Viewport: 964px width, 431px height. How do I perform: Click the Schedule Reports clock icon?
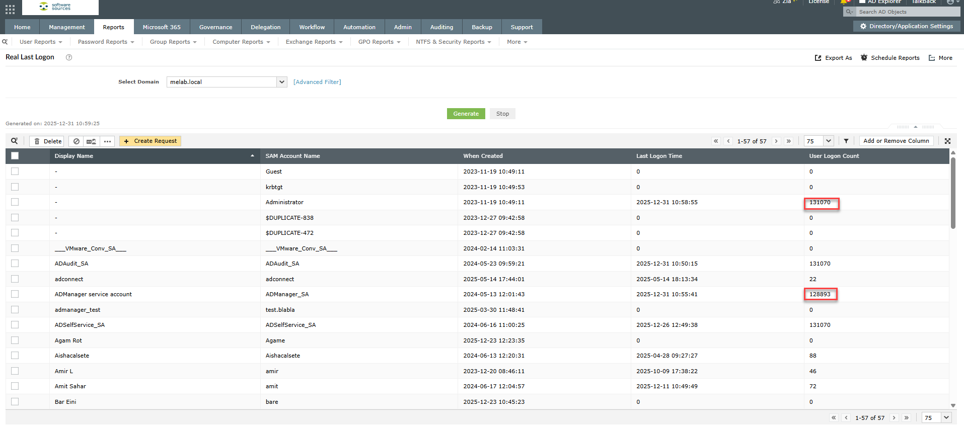pyautogui.click(x=864, y=58)
